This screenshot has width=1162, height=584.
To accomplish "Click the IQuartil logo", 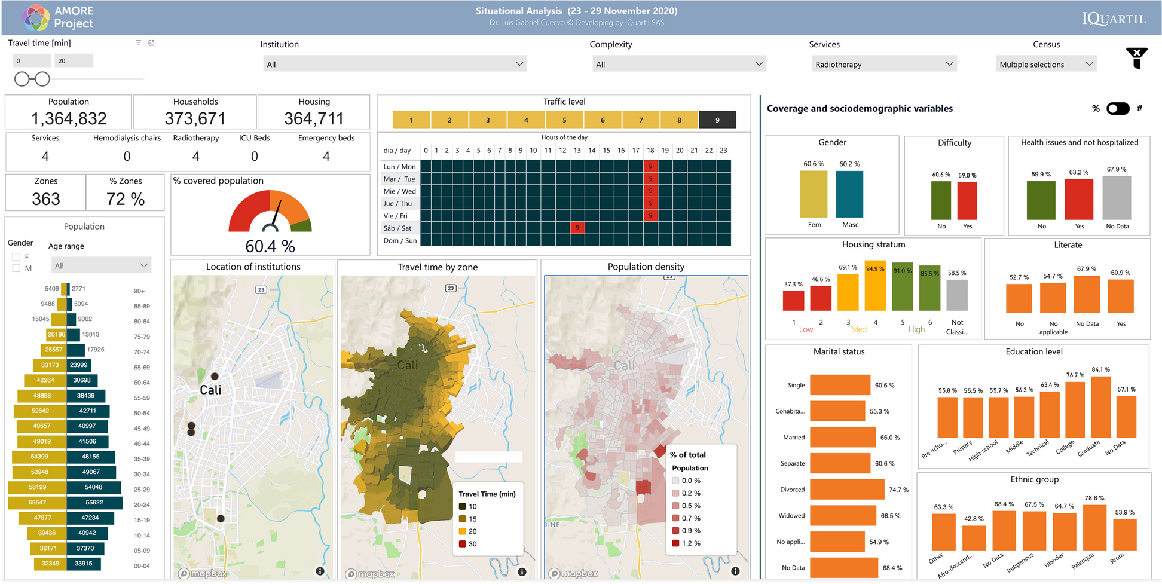I will point(1114,19).
